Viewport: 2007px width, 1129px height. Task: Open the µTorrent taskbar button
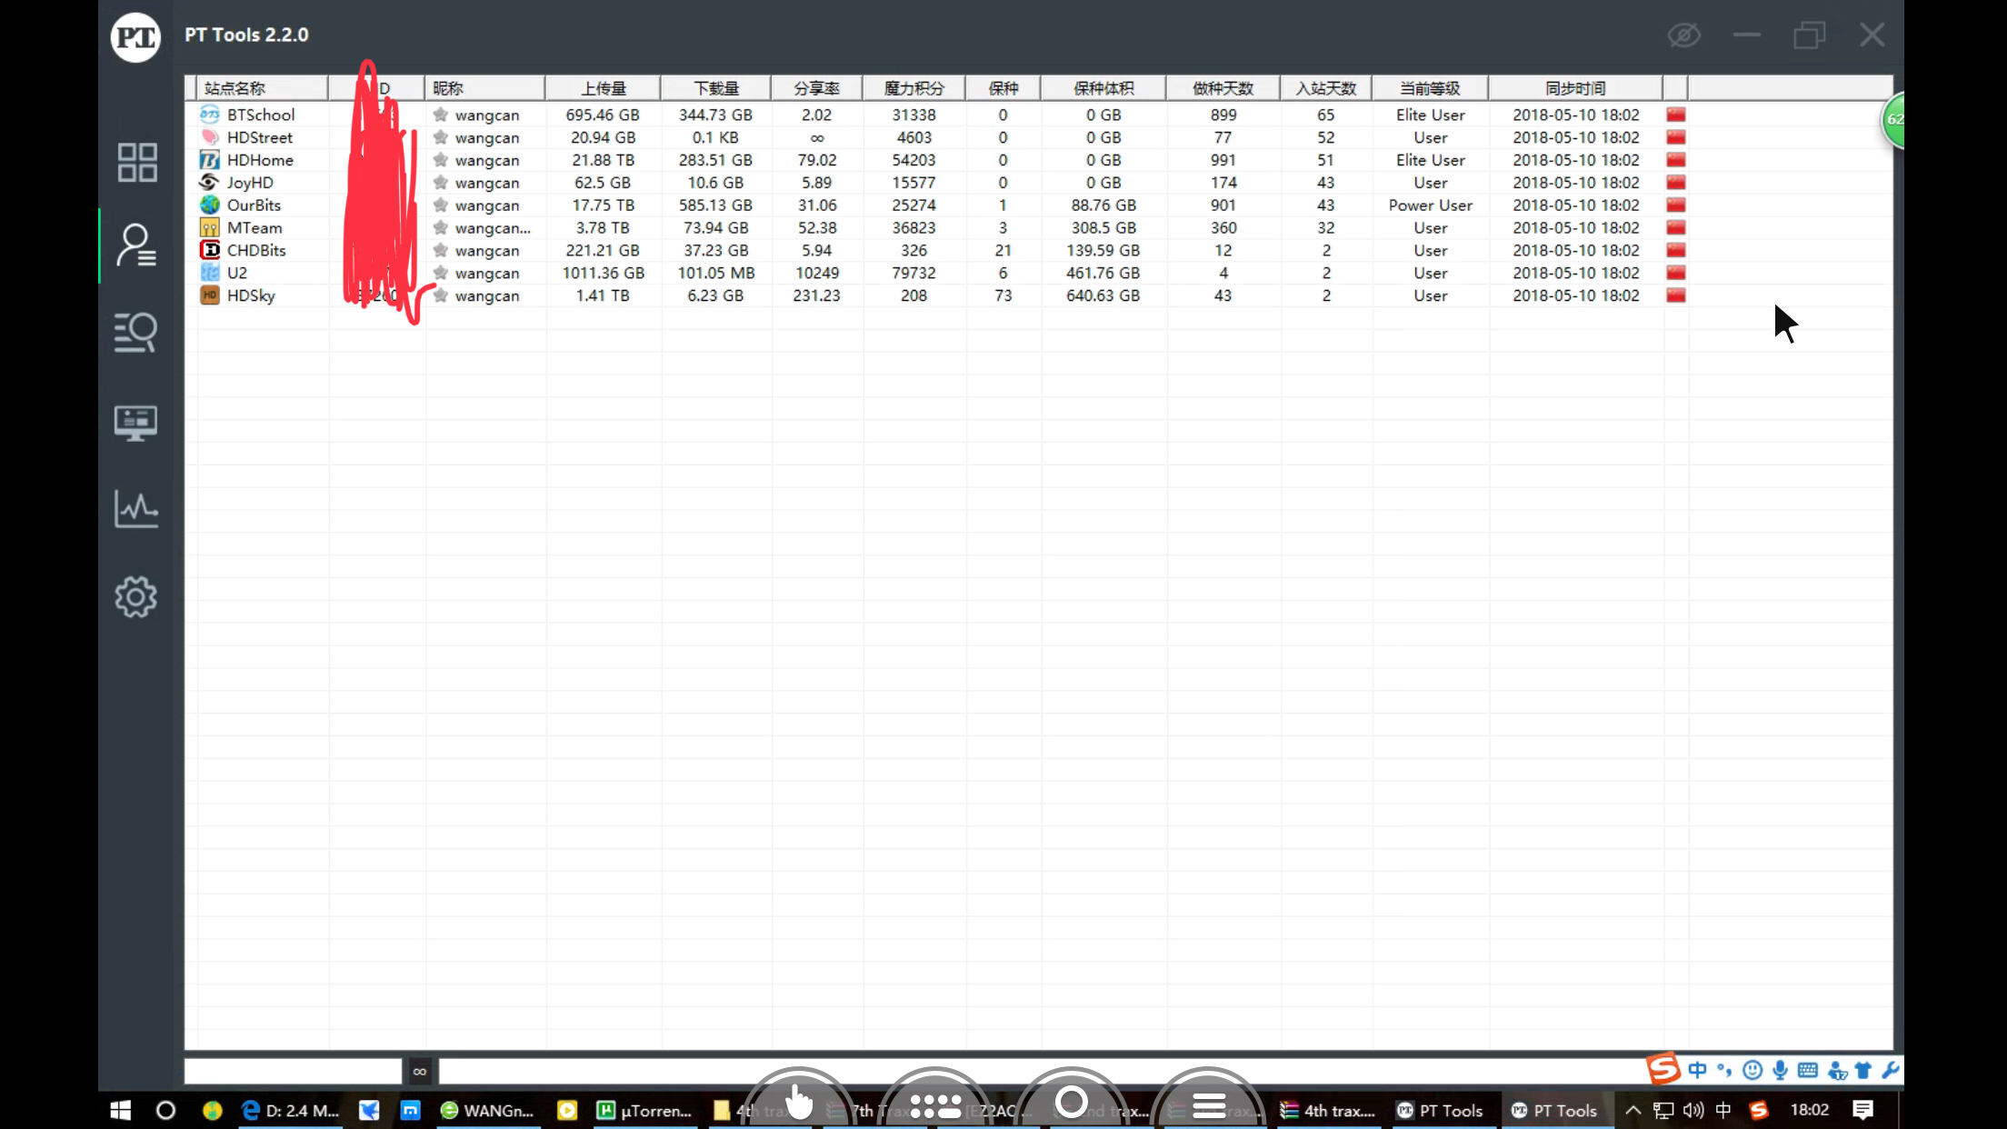(644, 1110)
